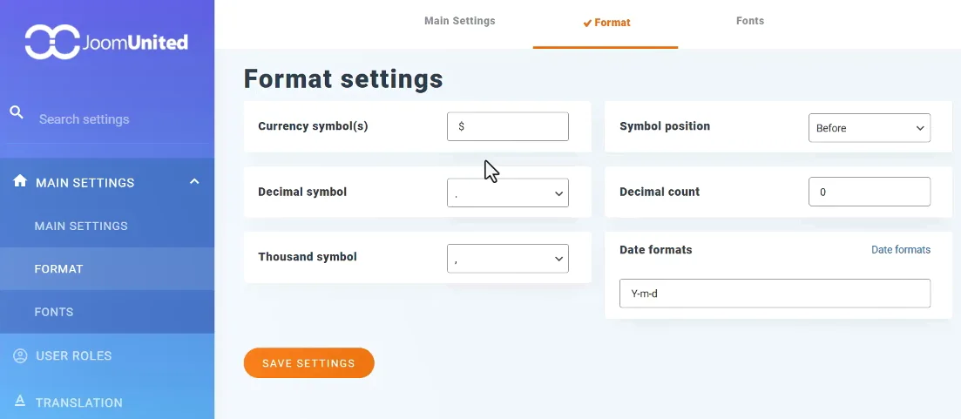
Task: Switch to the Main Settings top tab
Action: [x=459, y=21]
